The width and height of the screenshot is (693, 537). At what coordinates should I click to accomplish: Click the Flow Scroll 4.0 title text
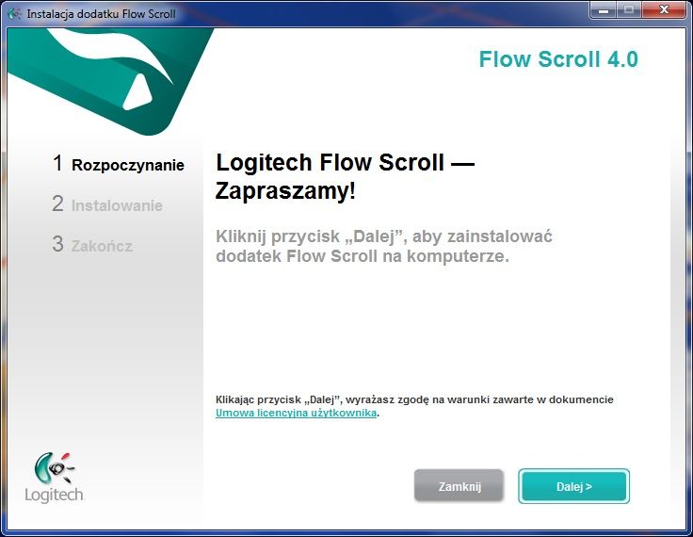tap(558, 59)
